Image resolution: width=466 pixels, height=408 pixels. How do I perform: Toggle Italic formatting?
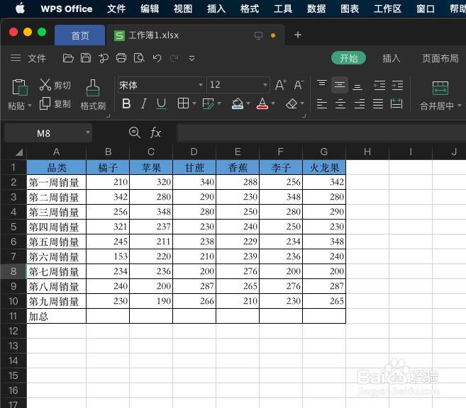(x=144, y=103)
